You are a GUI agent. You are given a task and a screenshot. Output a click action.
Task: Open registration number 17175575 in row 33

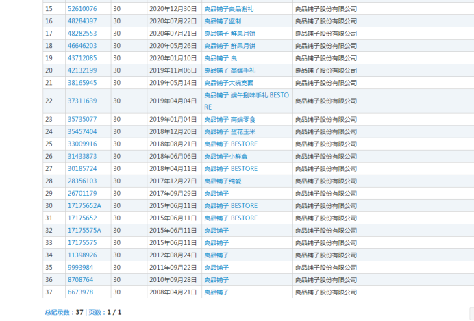pos(82,243)
